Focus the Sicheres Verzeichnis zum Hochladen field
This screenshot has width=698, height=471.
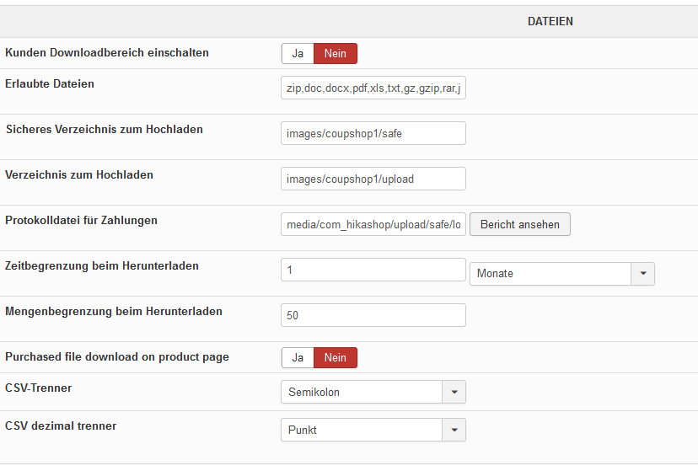(x=373, y=133)
